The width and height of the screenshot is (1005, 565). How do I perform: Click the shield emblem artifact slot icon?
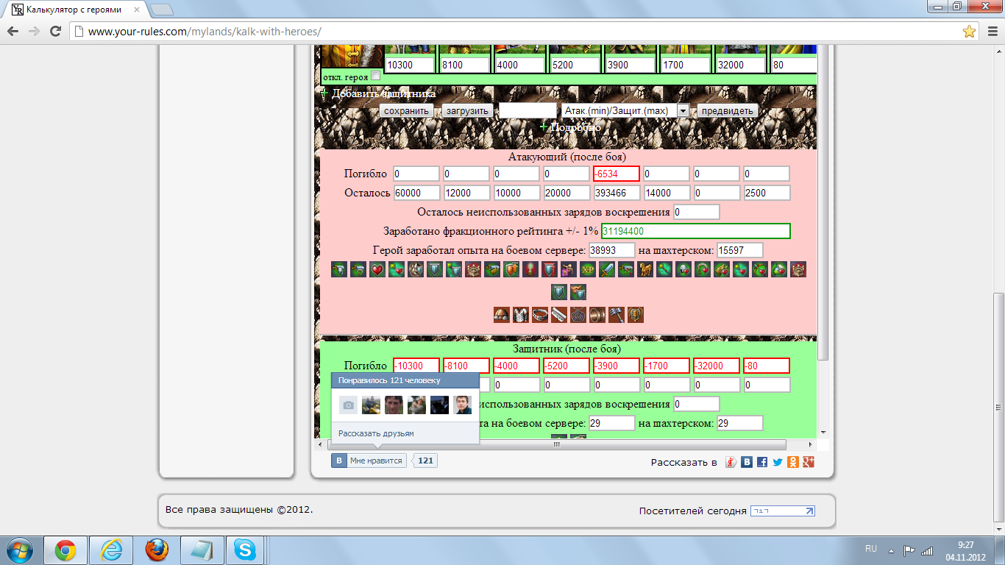(x=636, y=315)
